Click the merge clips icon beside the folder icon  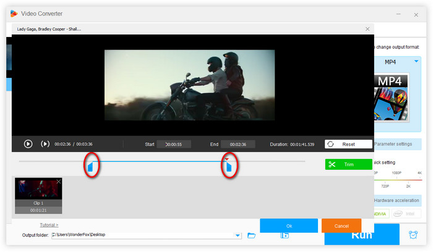click(285, 235)
